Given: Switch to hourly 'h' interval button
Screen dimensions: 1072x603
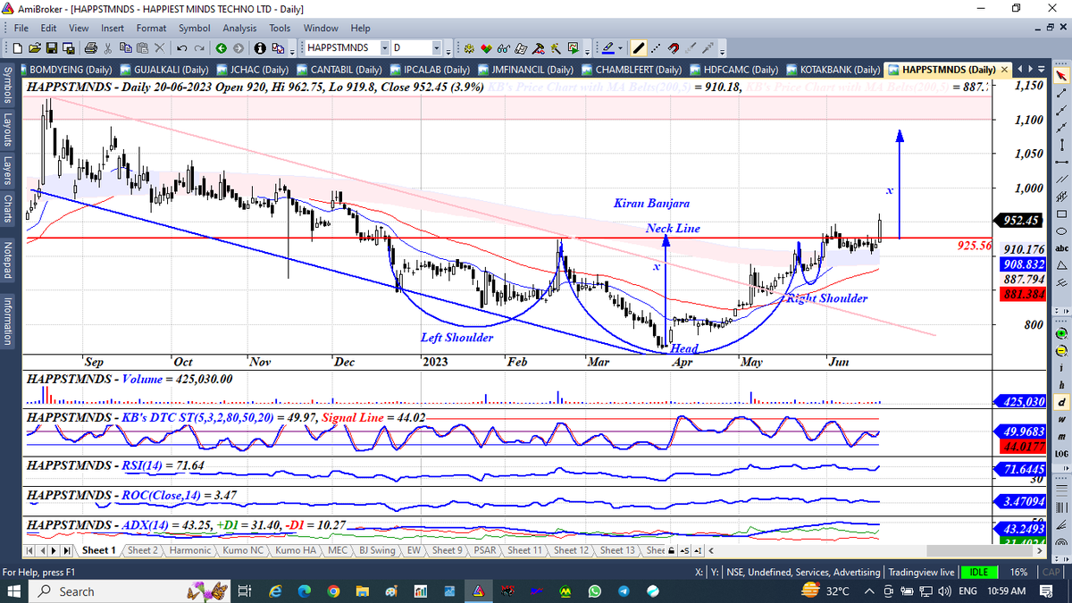Looking at the screenshot, I should [1061, 385].
